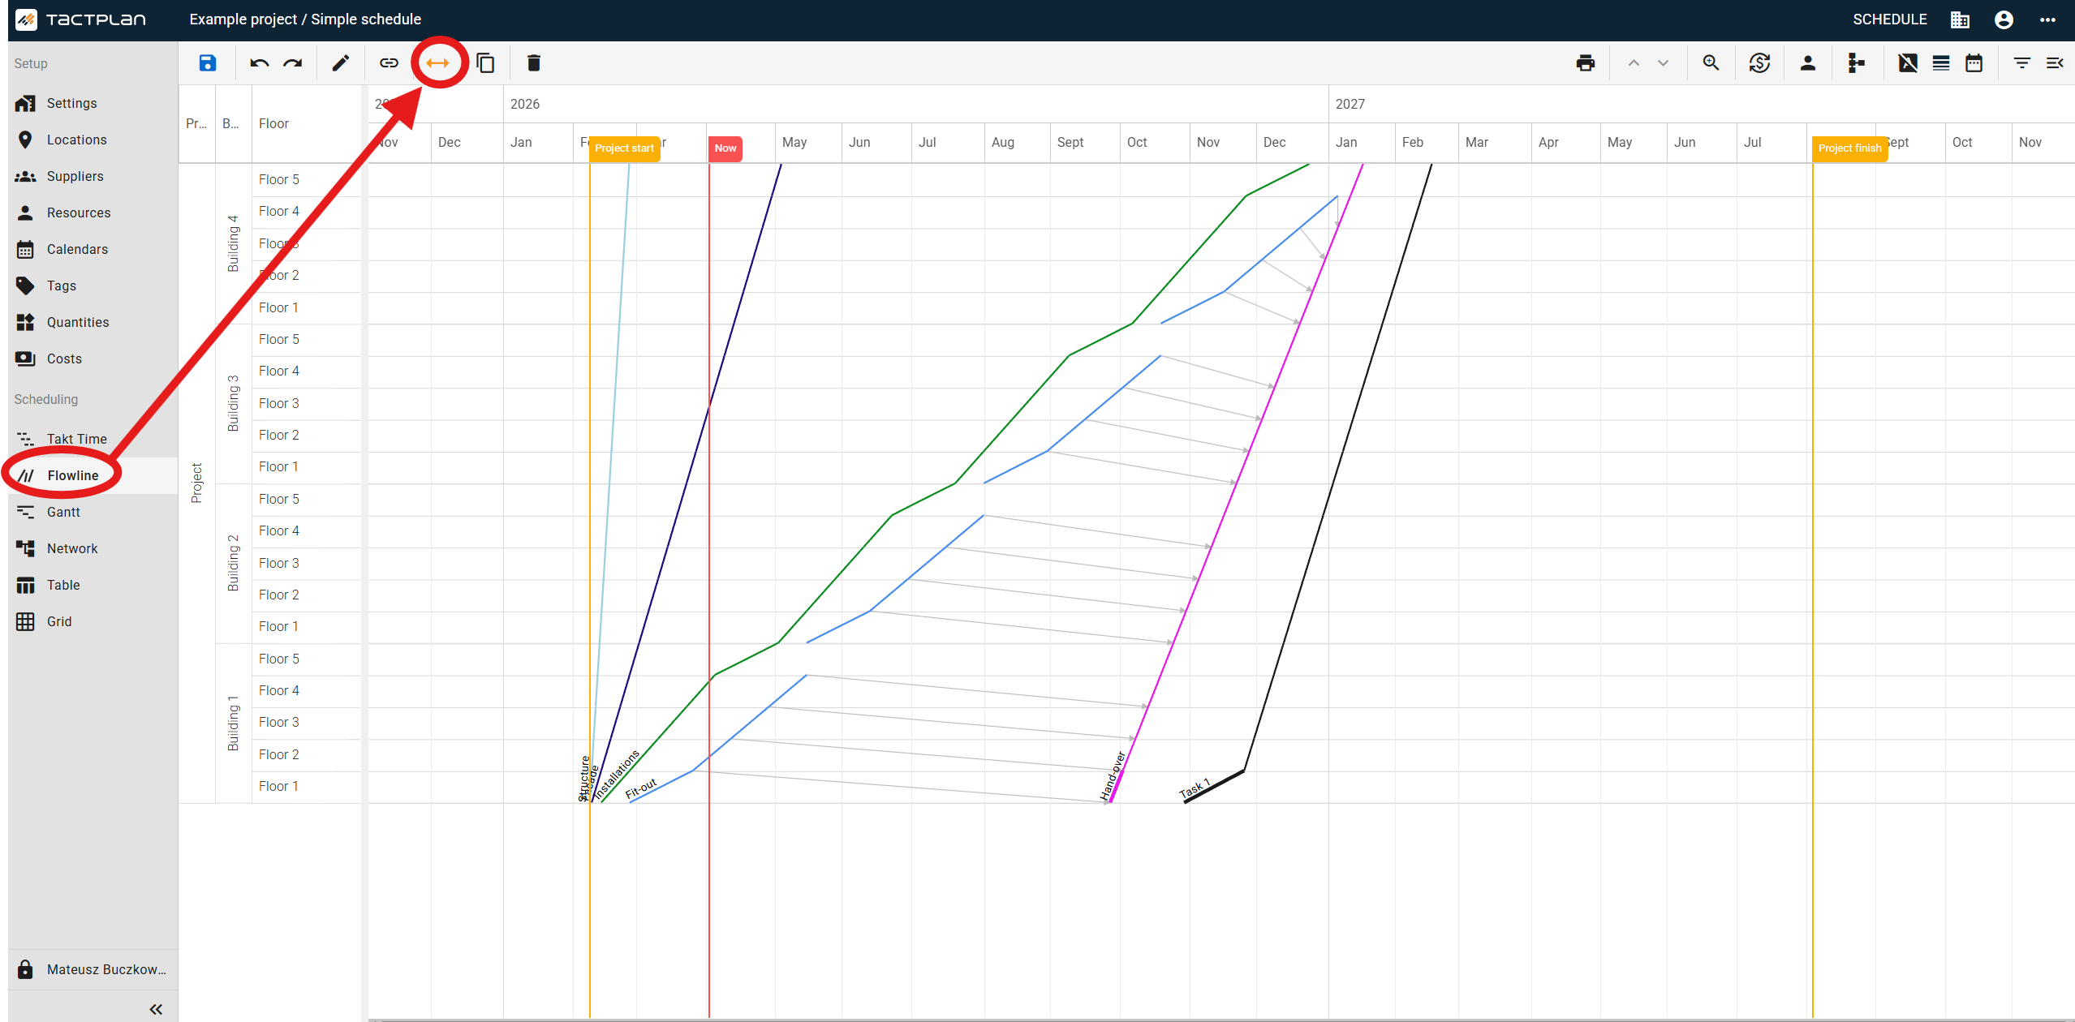The image size is (2075, 1022).
Task: Click the Task 1 flowline label
Action: [1195, 789]
